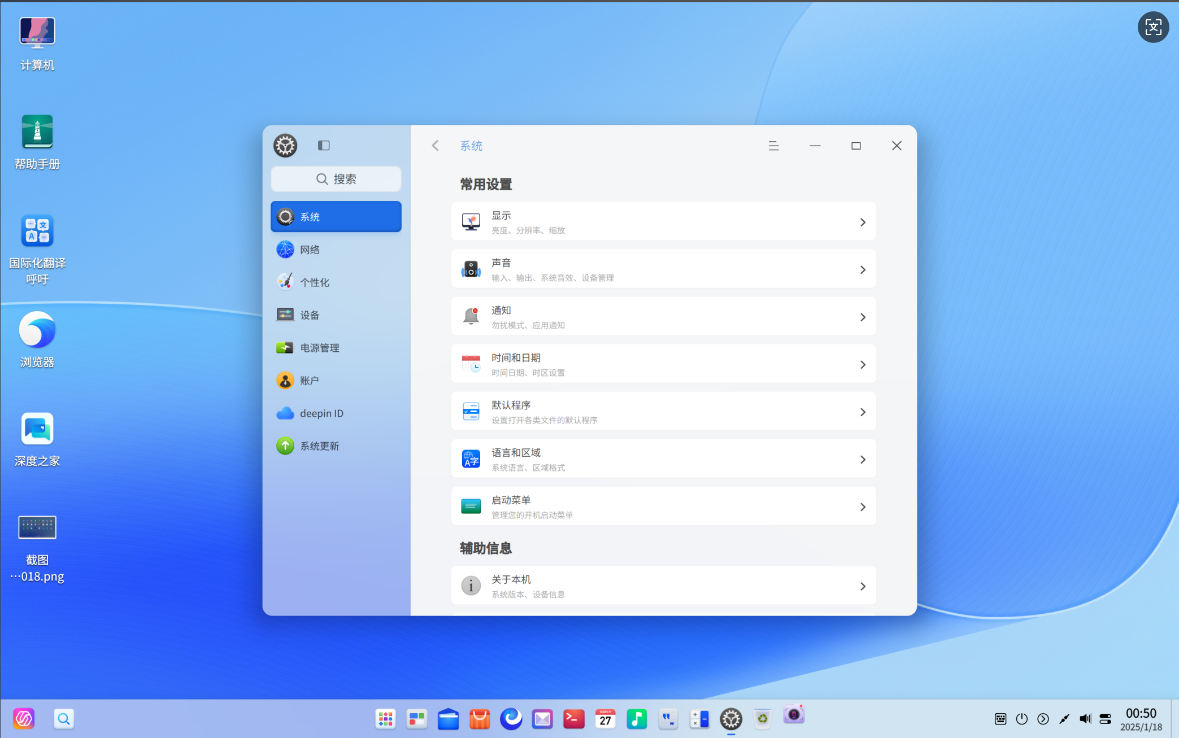The image size is (1179, 738).
Task: Open 账户 in the sidebar
Action: pyautogui.click(x=336, y=381)
